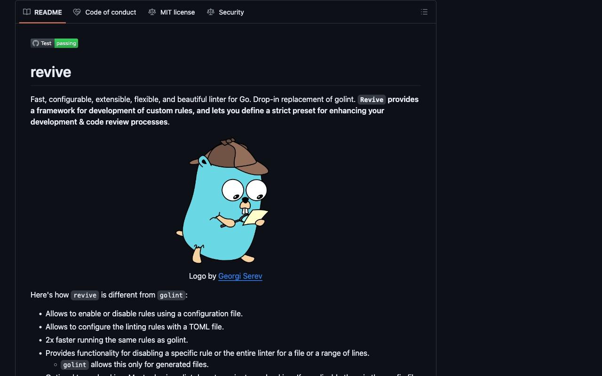Viewport: 602px width, 376px height.
Task: Open the README tab
Action: click(42, 12)
